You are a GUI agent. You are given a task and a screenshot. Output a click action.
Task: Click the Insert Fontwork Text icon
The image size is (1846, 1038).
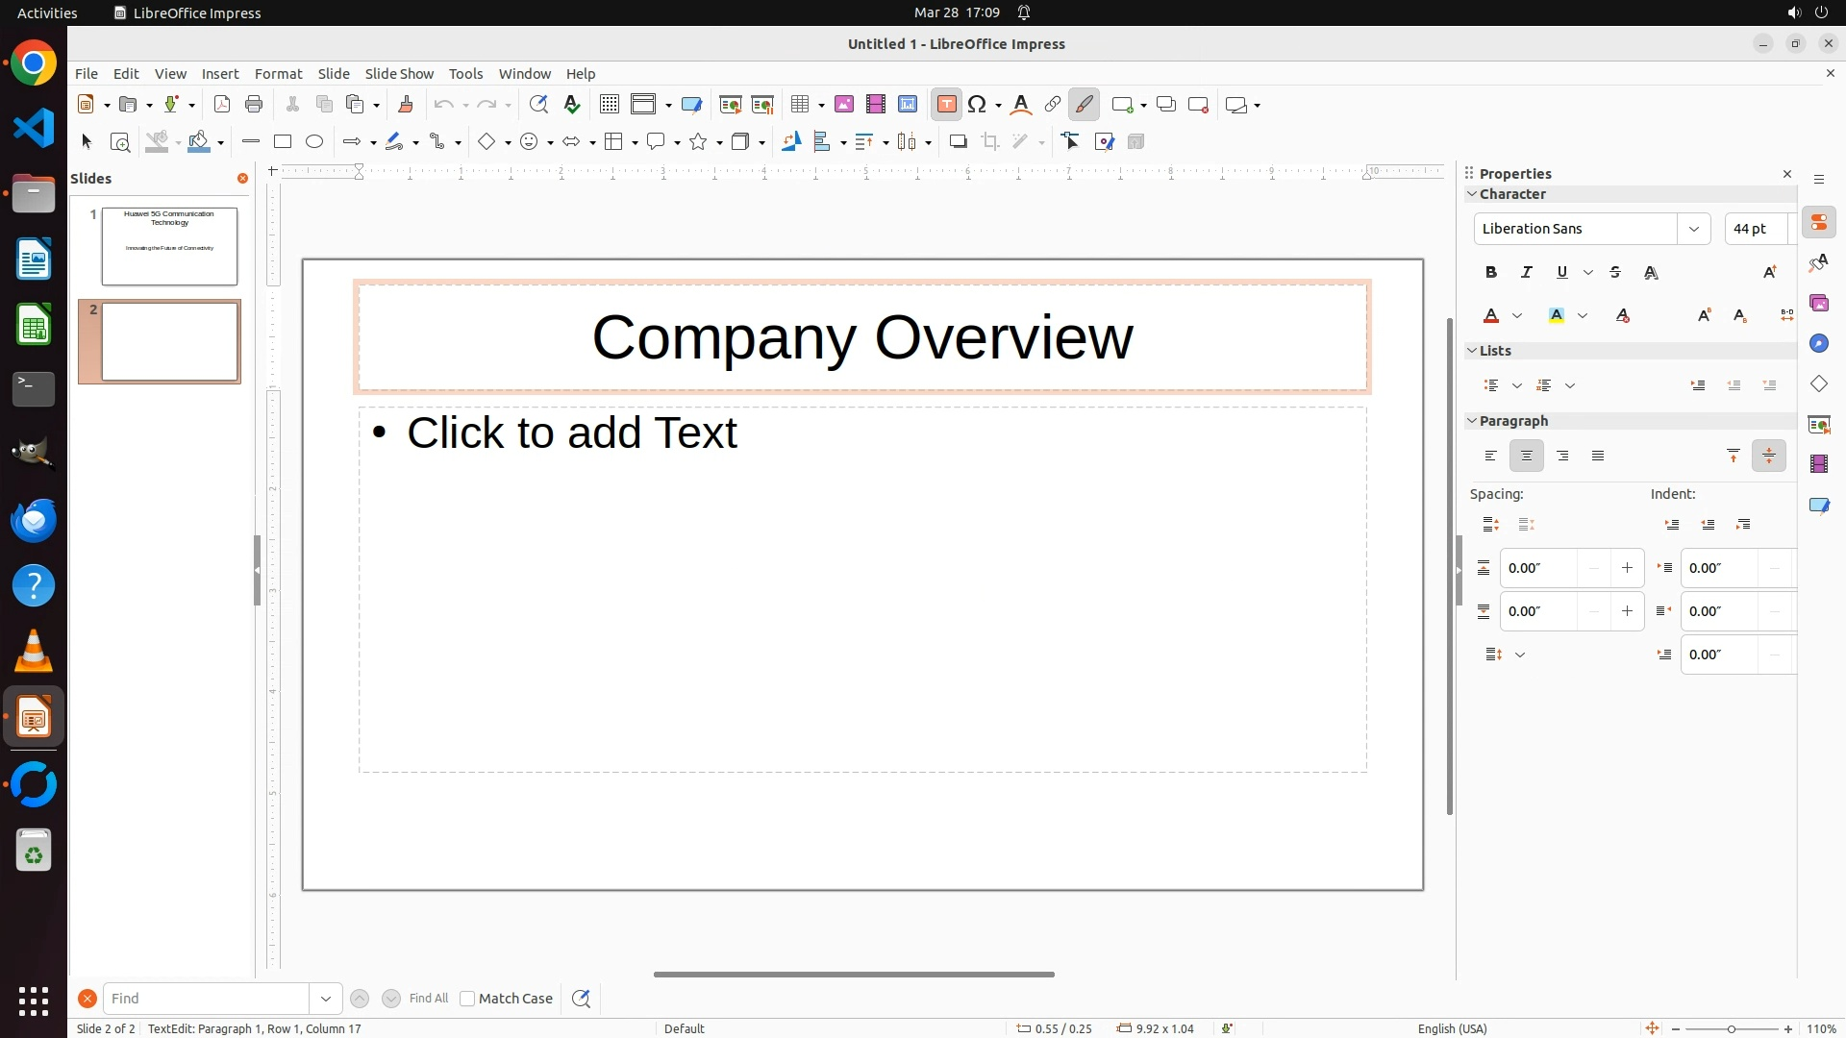(x=1021, y=105)
